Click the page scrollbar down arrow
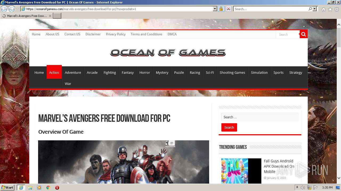Screen dimensions: 341x191 coord(339,178)
